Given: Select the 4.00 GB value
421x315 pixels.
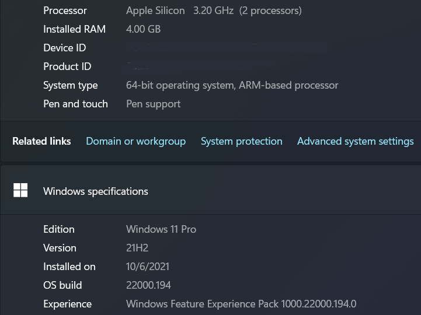Looking at the screenshot, I should pos(144,29).
